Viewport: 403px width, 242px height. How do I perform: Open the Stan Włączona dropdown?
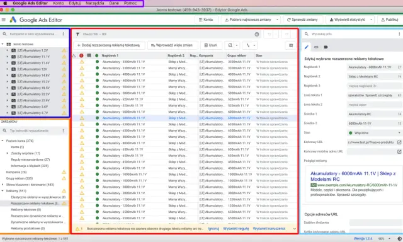(x=375, y=133)
